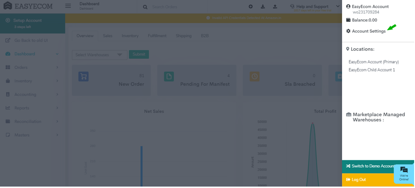Click the Masters note icon in sidebar
415x188 pixels.
7,135
